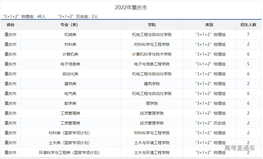Image resolution: width=263 pixels, height=159 pixels.
Task: Click the 省份 column header
Action: coord(10,25)
